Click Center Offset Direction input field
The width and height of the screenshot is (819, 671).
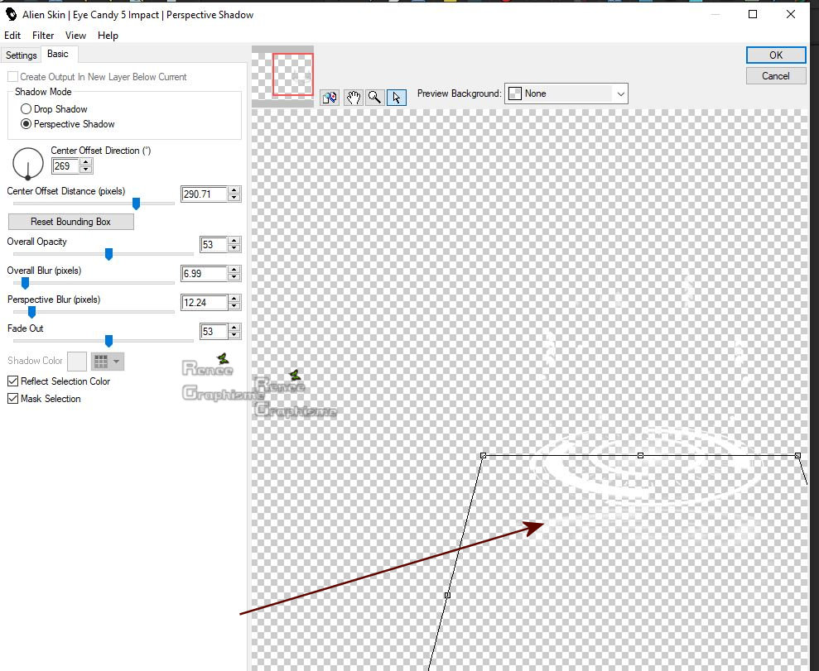tap(65, 166)
